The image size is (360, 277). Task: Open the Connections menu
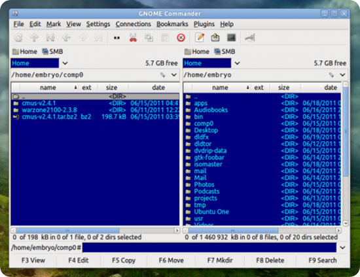click(133, 24)
